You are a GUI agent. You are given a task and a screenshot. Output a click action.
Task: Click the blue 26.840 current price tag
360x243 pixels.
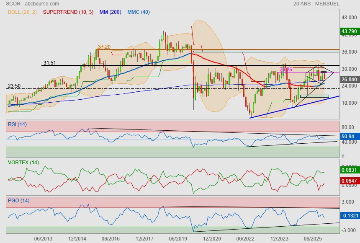349,79
